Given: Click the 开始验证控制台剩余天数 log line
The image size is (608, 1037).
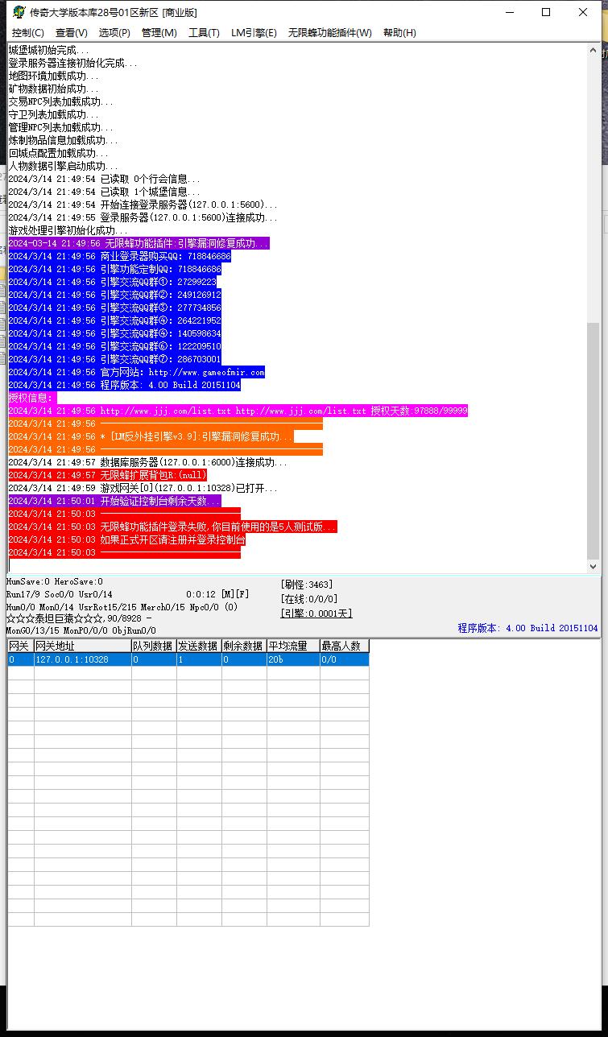Looking at the screenshot, I should click(114, 501).
